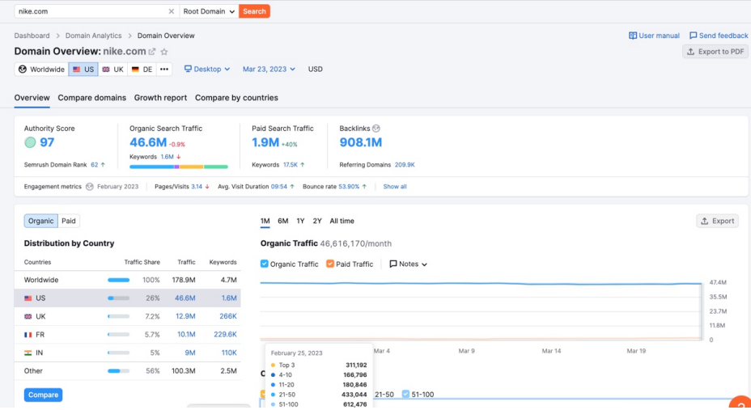The height and width of the screenshot is (410, 751).
Task: Click the US flag in country table
Action: [x=28, y=298]
